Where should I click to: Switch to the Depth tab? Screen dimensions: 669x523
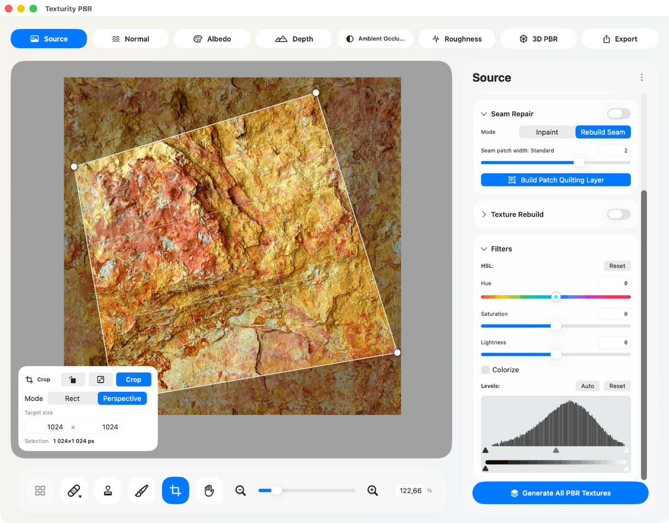pos(294,39)
